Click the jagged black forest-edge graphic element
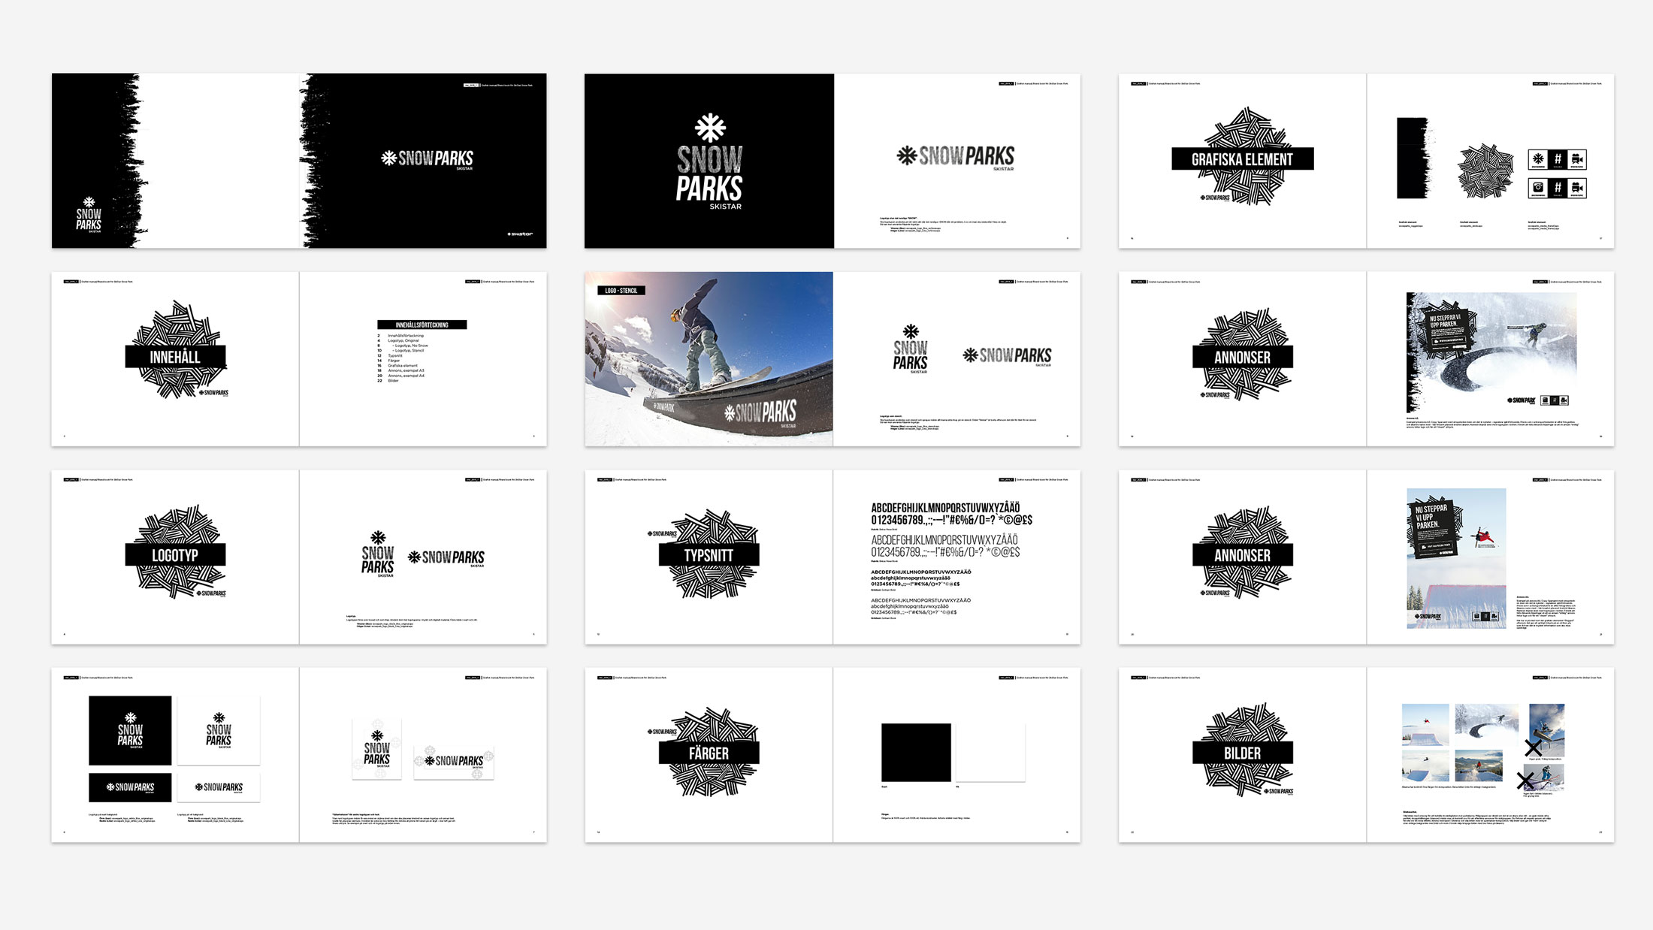Image resolution: width=1653 pixels, height=930 pixels. (1413, 158)
